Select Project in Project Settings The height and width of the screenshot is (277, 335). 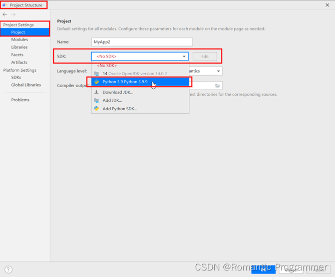(25, 32)
